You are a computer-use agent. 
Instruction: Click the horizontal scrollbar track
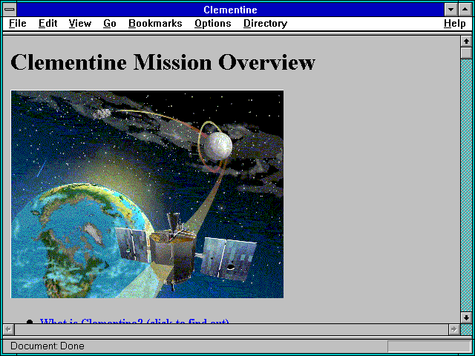[x=231, y=329]
